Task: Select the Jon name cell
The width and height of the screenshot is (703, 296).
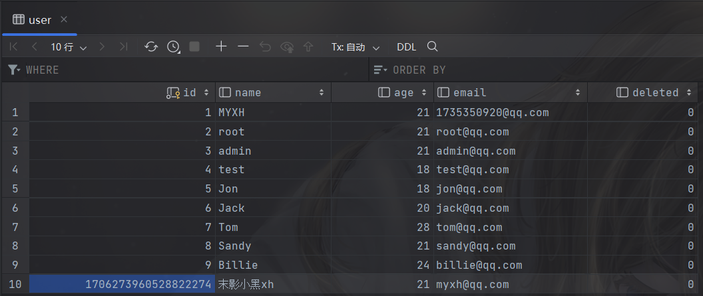Action: click(x=273, y=188)
